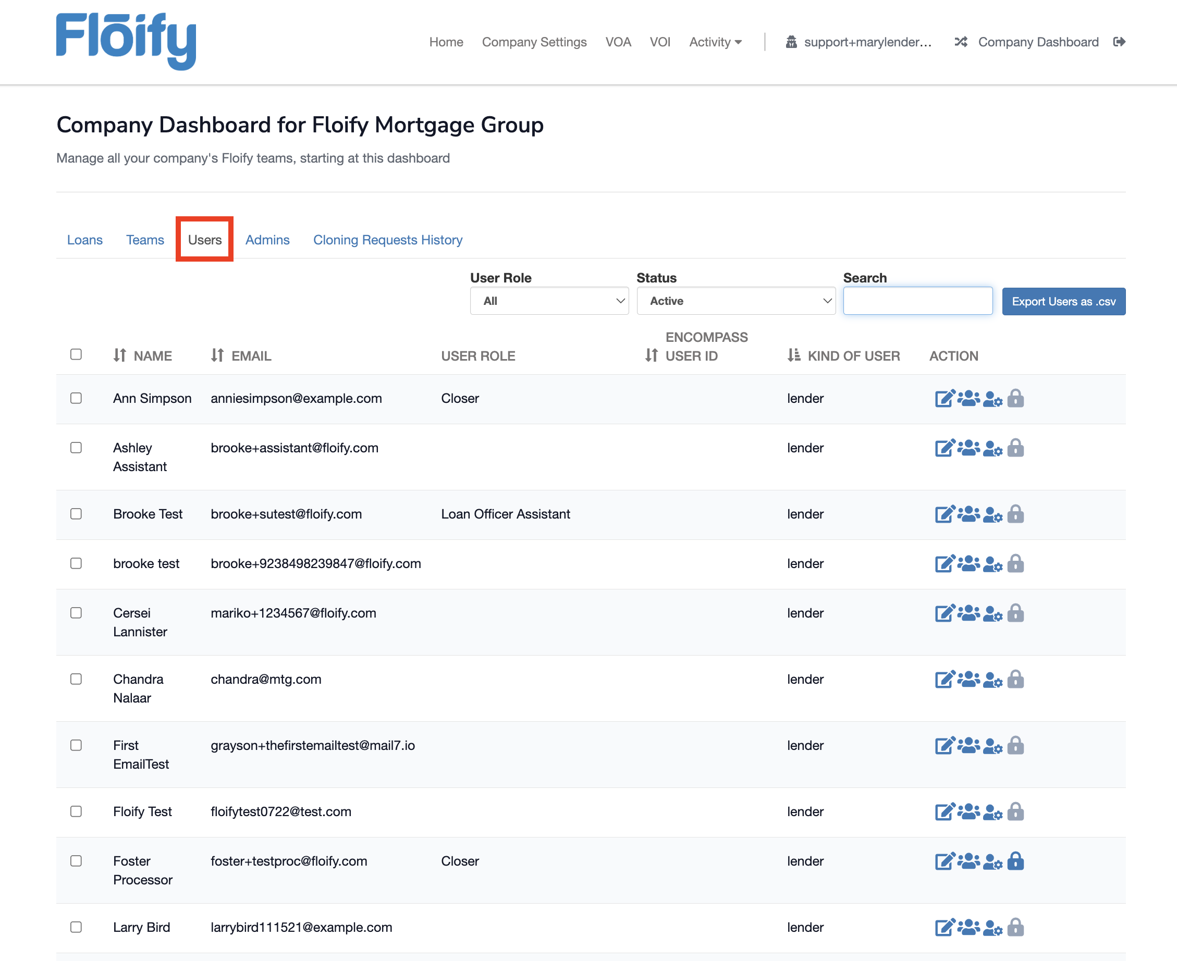The height and width of the screenshot is (961, 1177).
Task: Check the select-all checkbox in table header
Action: (77, 354)
